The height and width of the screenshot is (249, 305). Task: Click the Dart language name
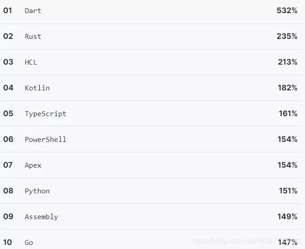33,11
